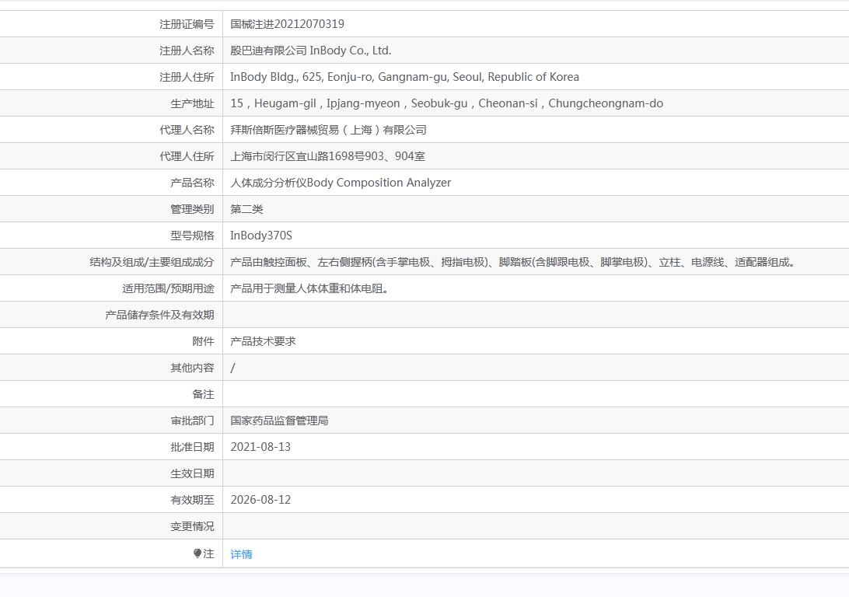
Task: Click the 型号规格 label
Action: pyautogui.click(x=192, y=236)
